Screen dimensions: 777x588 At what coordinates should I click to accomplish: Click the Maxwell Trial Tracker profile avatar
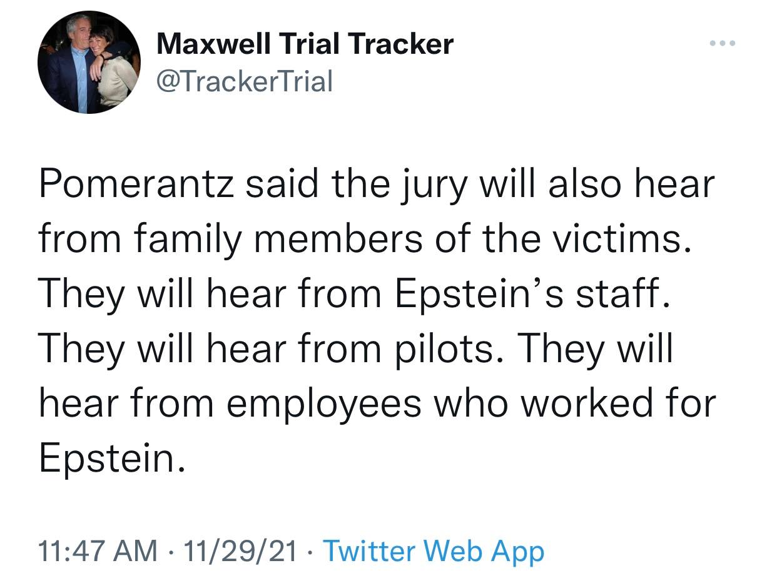tap(88, 62)
